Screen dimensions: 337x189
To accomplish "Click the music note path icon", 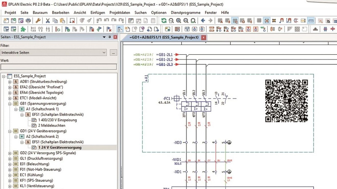I will [x=281, y=21].
